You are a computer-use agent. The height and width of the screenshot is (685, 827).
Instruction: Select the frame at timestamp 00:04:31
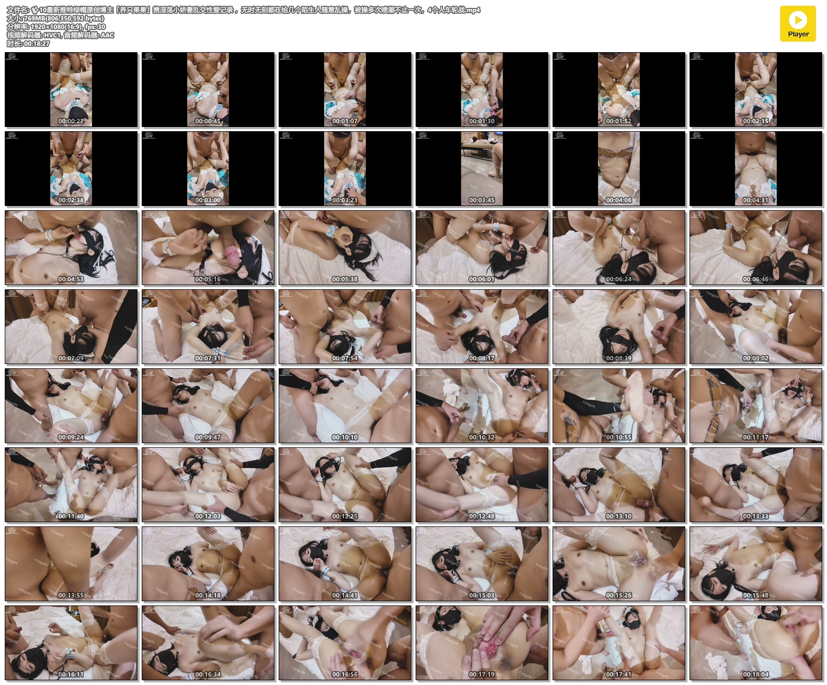[x=756, y=169]
